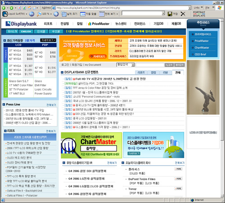This screenshot has height=203, width=225.
Task: Save using the floppy disk 저장 icon
Action: [x=170, y=14]
